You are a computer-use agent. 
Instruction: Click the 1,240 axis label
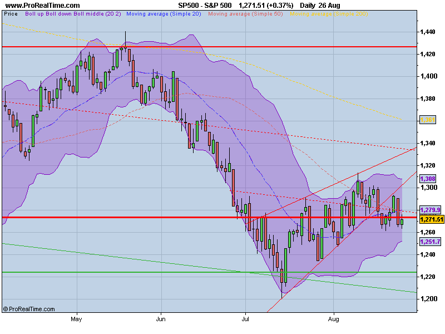(x=427, y=254)
